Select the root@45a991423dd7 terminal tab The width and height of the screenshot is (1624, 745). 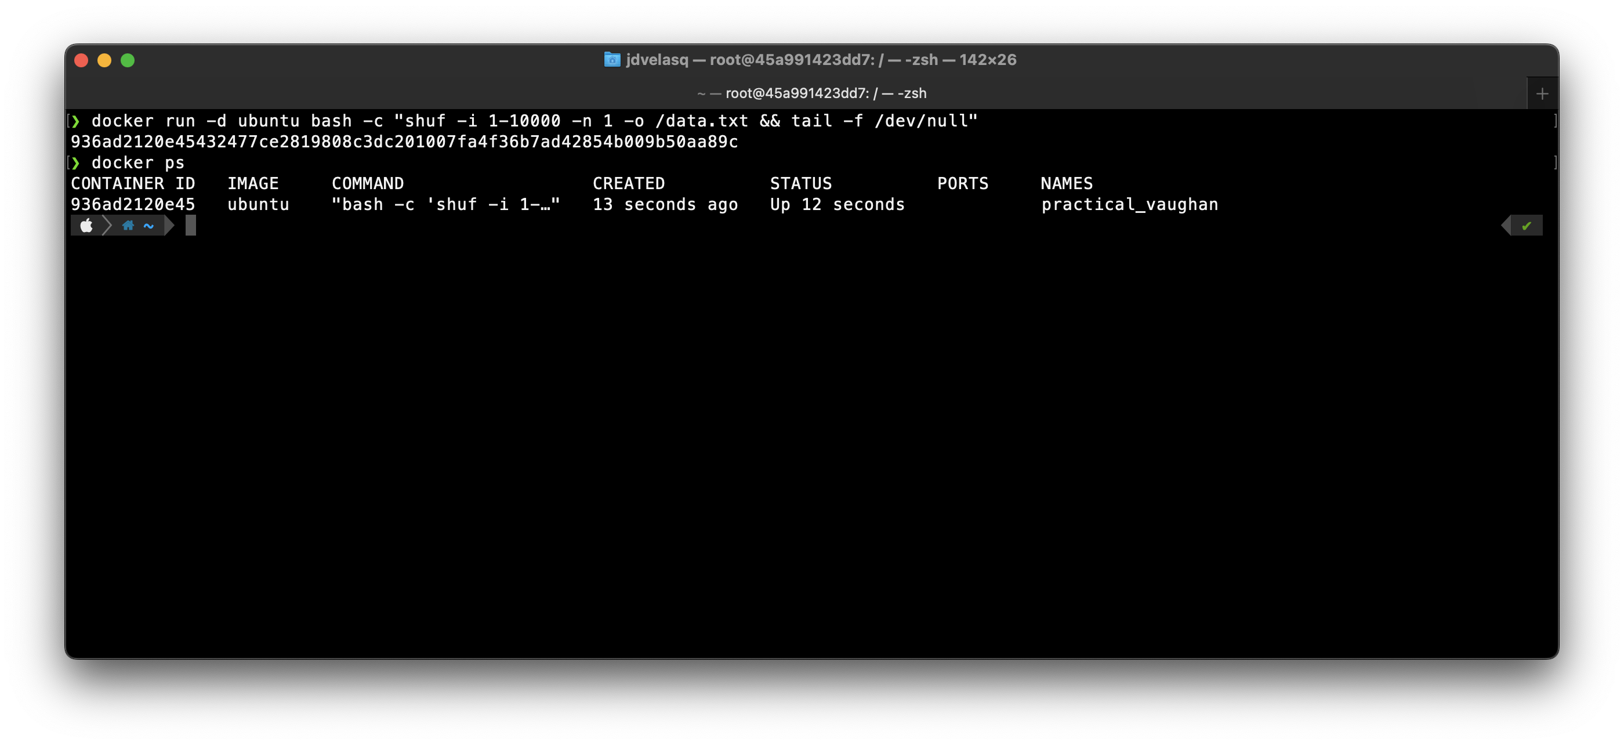[811, 93]
